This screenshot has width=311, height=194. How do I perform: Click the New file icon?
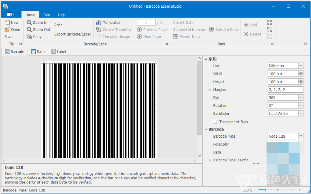click(x=7, y=22)
